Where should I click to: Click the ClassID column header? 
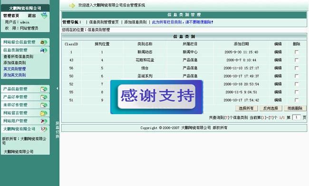(x=71, y=44)
